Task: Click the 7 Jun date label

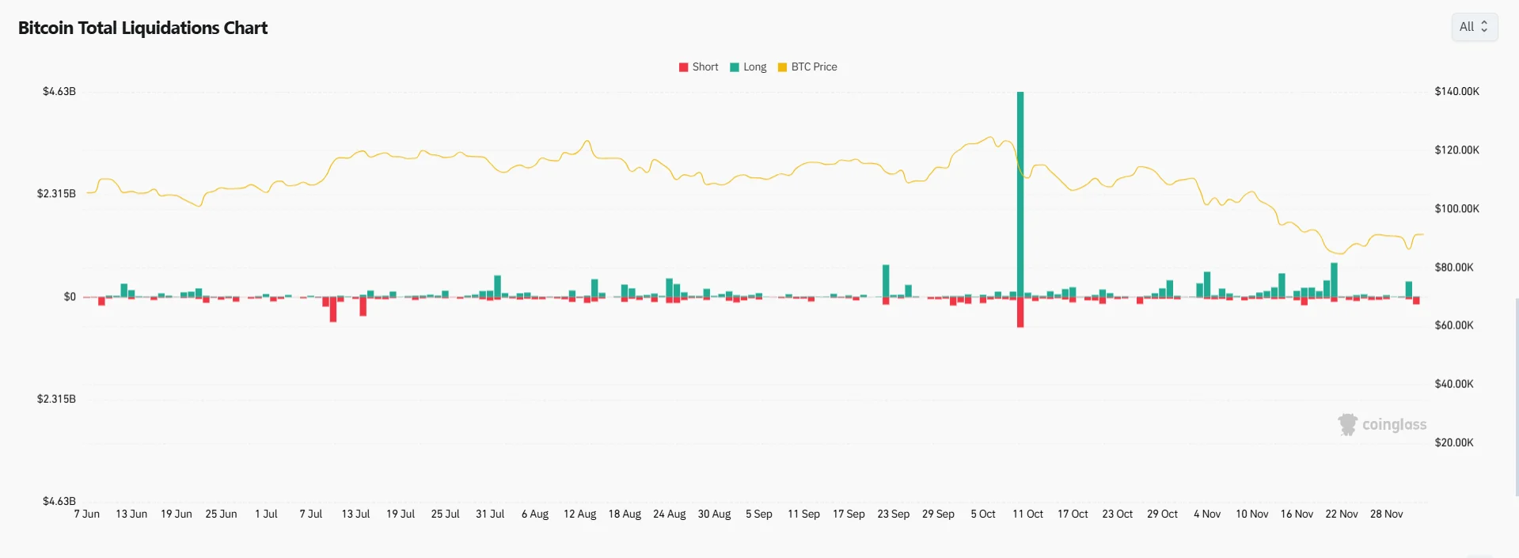Action: point(86,514)
